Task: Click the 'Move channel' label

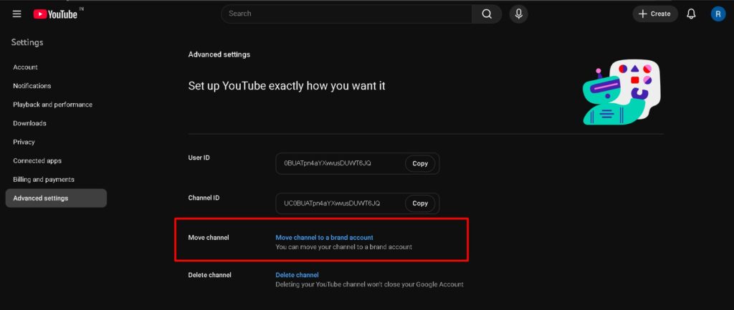Action: (209, 238)
